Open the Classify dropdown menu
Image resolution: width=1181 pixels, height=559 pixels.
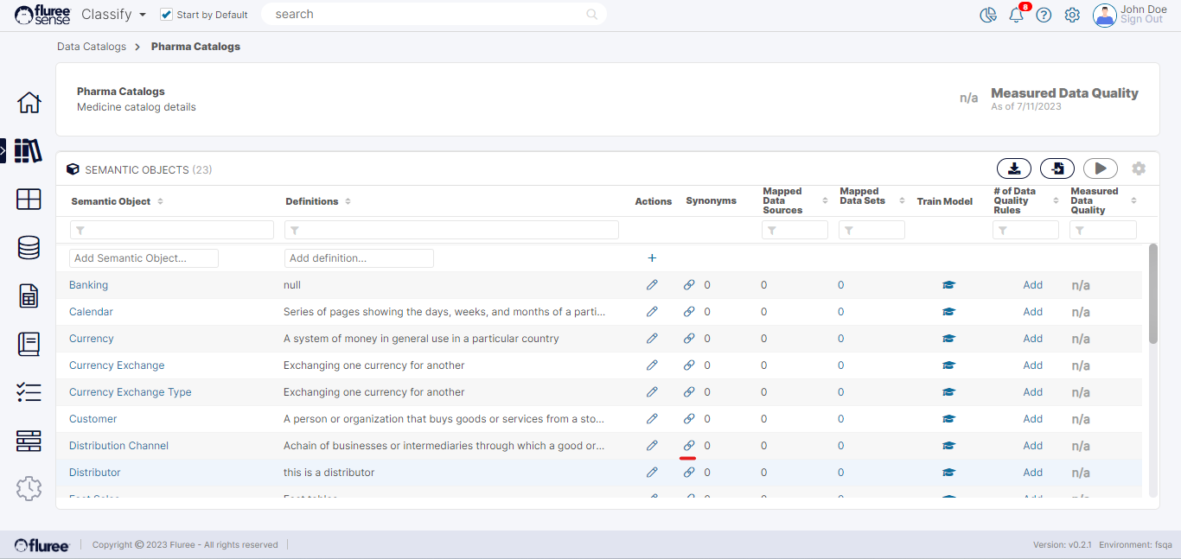113,15
